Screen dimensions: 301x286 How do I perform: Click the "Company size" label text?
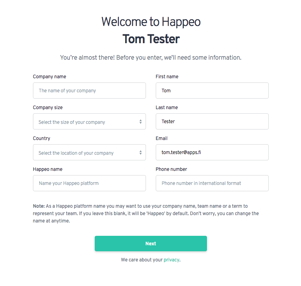pos(48,107)
